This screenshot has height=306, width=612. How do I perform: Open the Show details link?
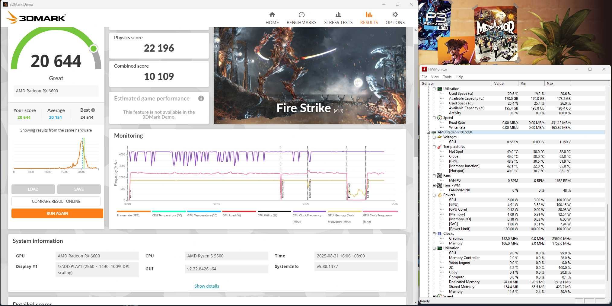(x=207, y=286)
